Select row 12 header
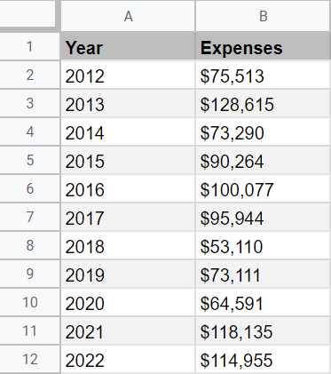 coord(29,359)
